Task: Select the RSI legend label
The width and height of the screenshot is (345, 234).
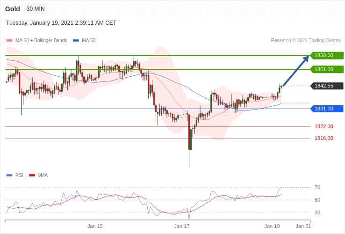Action: click(19, 175)
